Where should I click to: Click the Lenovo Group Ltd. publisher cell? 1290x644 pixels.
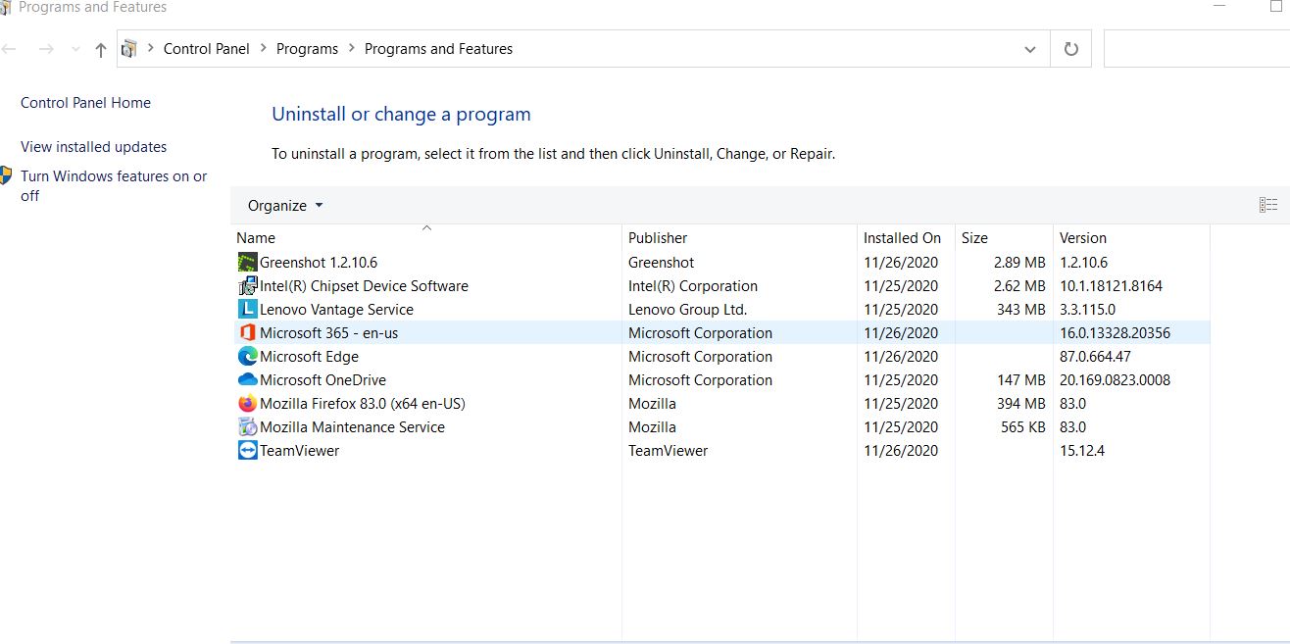coord(687,309)
